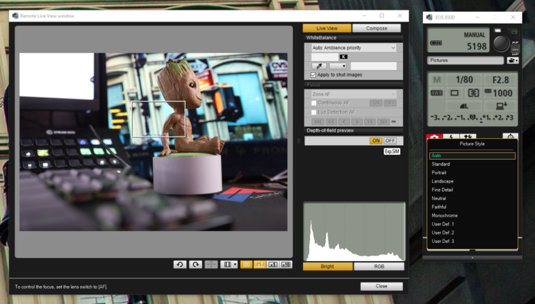The width and height of the screenshot is (535, 304).
Task: Select Standard picture style
Action: click(x=472, y=164)
